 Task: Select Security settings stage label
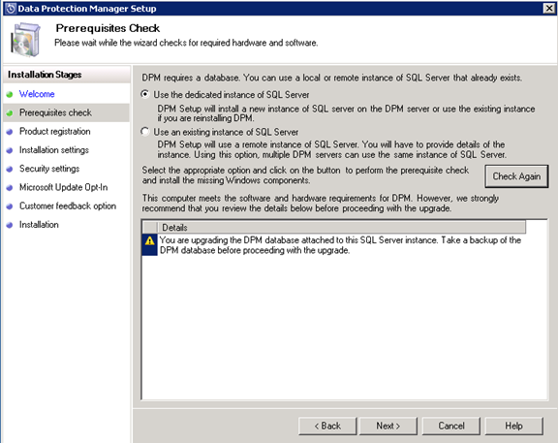click(x=49, y=169)
